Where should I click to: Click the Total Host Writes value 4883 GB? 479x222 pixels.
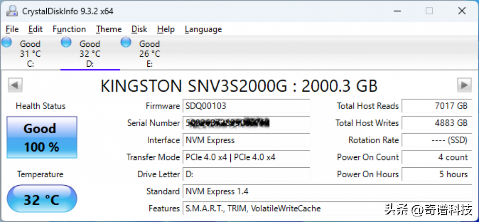click(x=436, y=123)
